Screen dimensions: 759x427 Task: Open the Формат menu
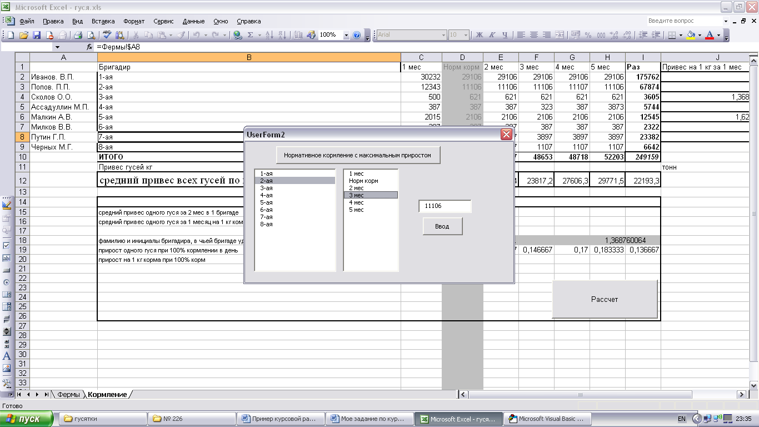point(134,21)
